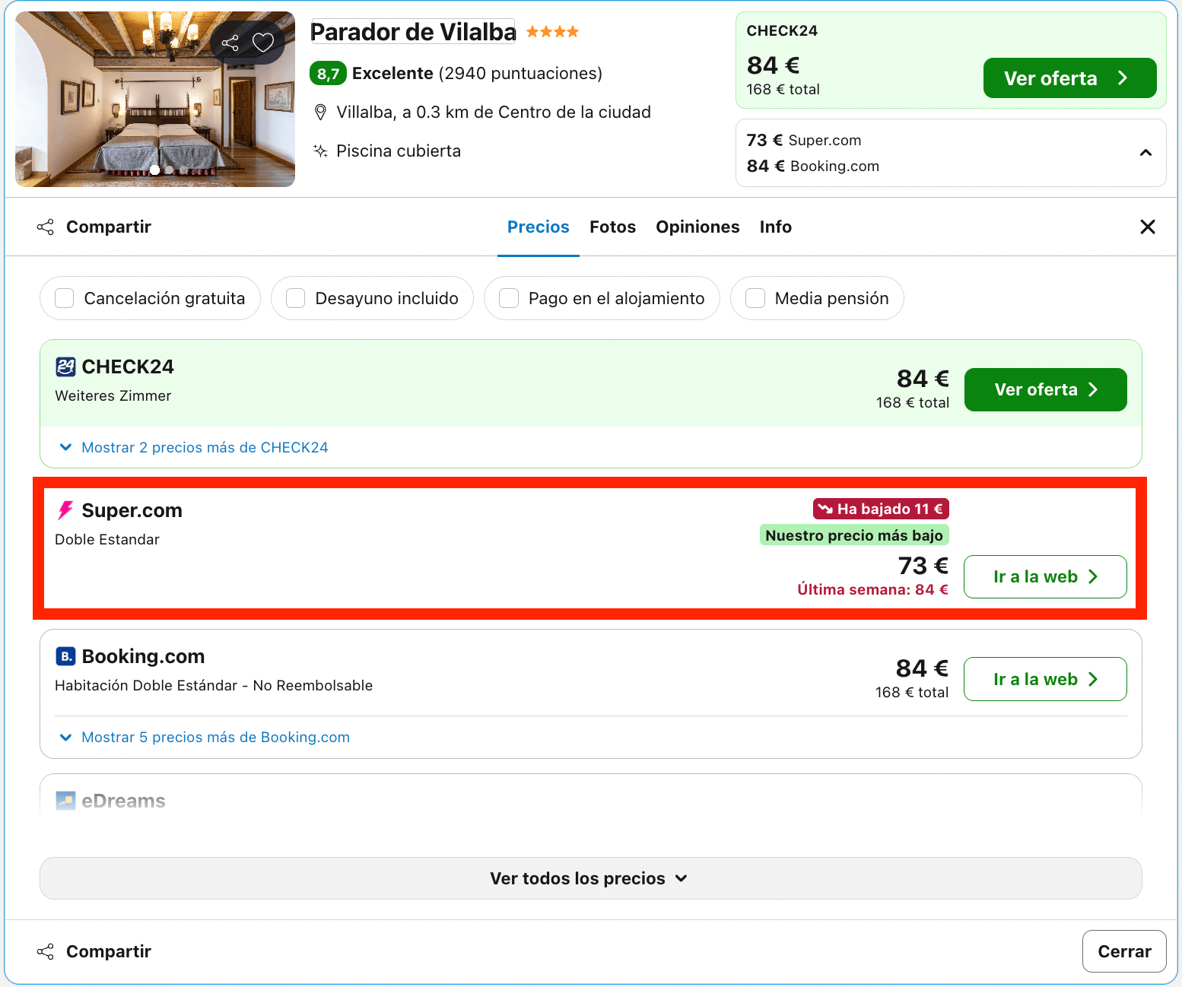1182x987 pixels.
Task: Click the bottom Compartir share icon
Action: click(x=46, y=951)
